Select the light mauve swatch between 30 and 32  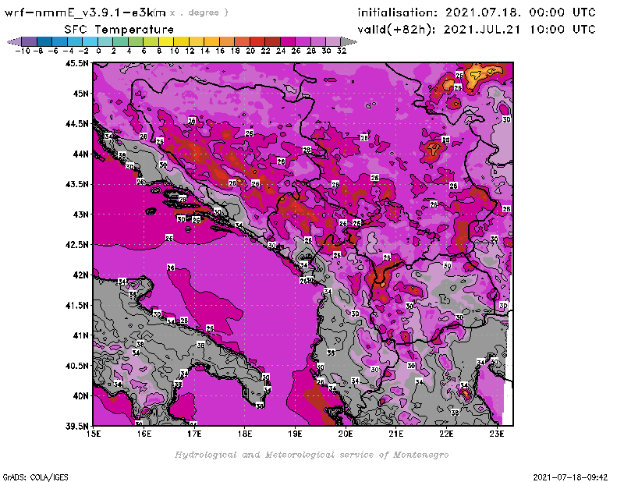pyautogui.click(x=333, y=41)
